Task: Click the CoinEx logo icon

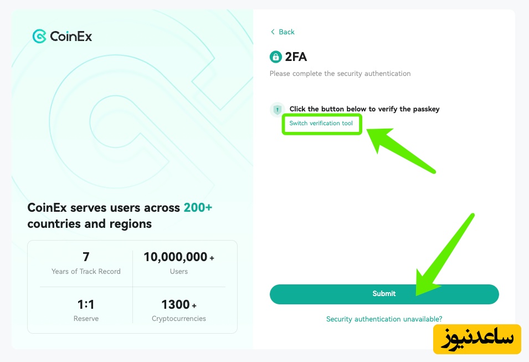Action: click(39, 37)
